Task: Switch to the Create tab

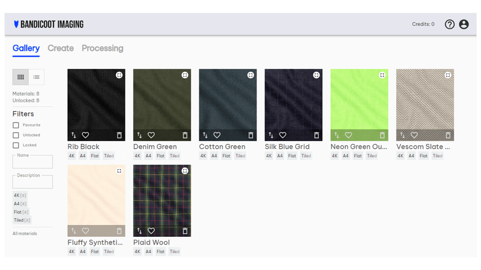Action: pyautogui.click(x=61, y=48)
